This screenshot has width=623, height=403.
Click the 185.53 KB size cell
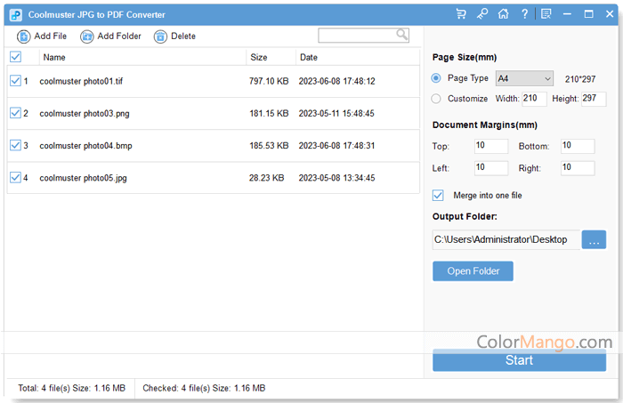point(269,145)
